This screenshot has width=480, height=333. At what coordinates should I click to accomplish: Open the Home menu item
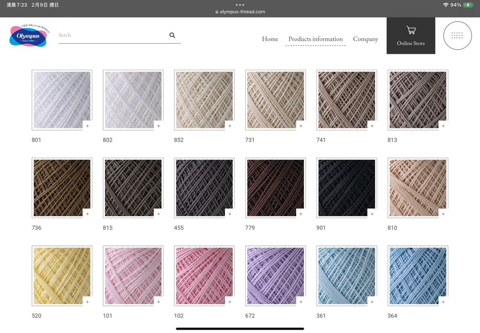[270, 39]
